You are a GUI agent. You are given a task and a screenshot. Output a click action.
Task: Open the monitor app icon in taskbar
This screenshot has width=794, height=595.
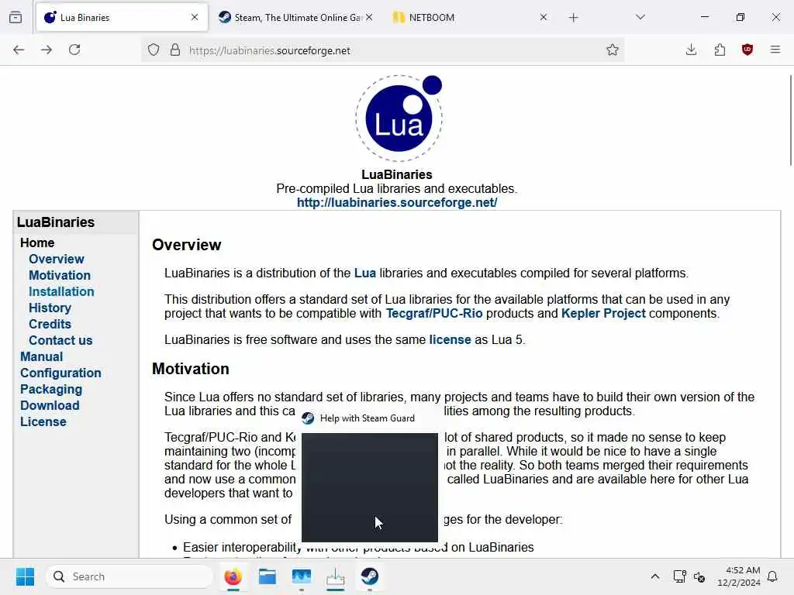click(x=302, y=576)
